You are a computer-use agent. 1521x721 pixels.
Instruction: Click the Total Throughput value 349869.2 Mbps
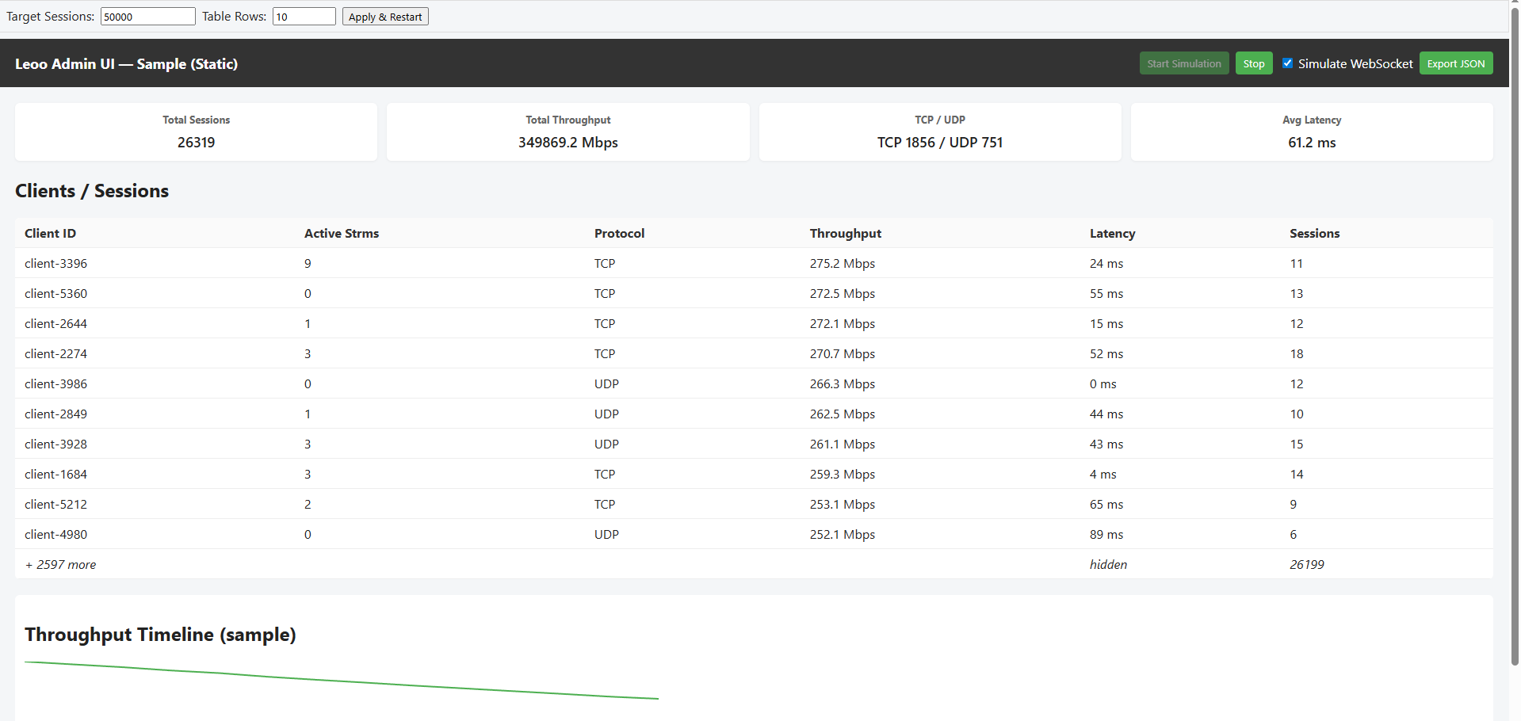(x=568, y=143)
